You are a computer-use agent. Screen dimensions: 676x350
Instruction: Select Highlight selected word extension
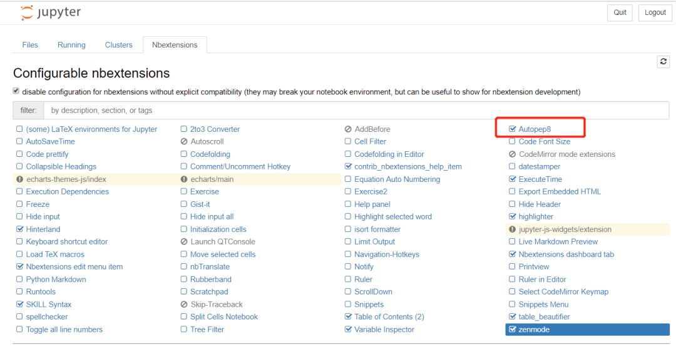pyautogui.click(x=392, y=216)
